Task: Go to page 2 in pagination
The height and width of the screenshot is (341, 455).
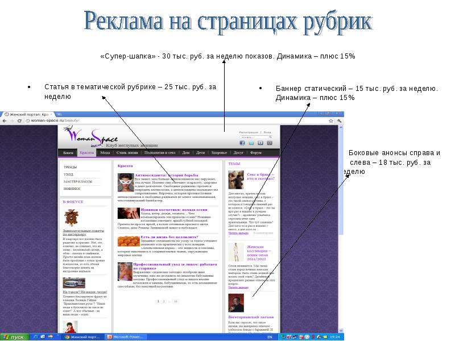Action: pyautogui.click(x=164, y=301)
